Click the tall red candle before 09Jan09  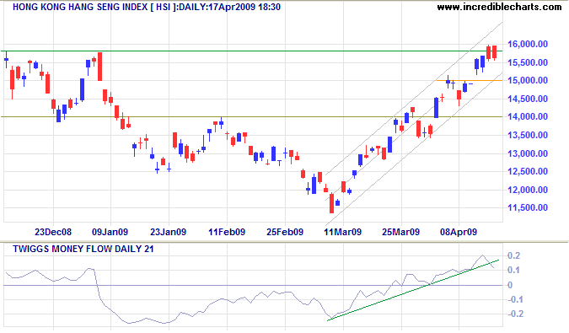click(99, 67)
